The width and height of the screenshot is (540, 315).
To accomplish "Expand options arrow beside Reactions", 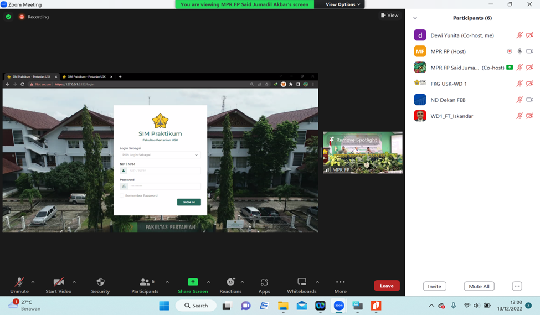I will (x=242, y=282).
